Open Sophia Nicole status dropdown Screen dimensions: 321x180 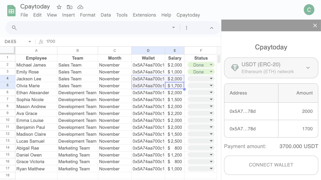tap(201, 100)
